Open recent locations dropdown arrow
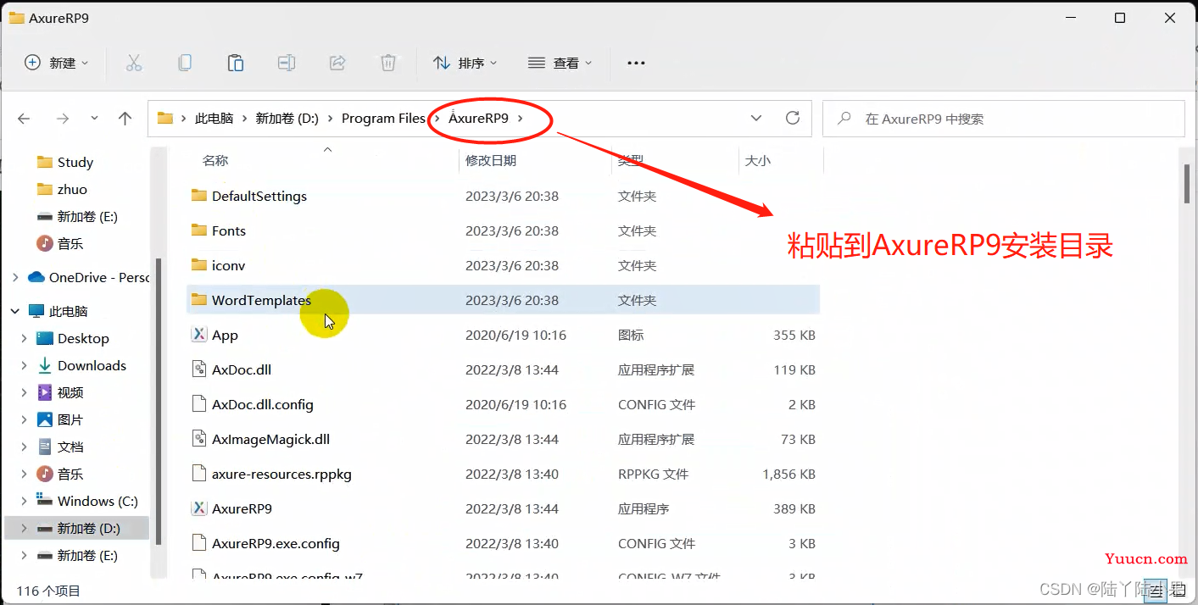Screen dimensions: 1198x605 point(94,119)
